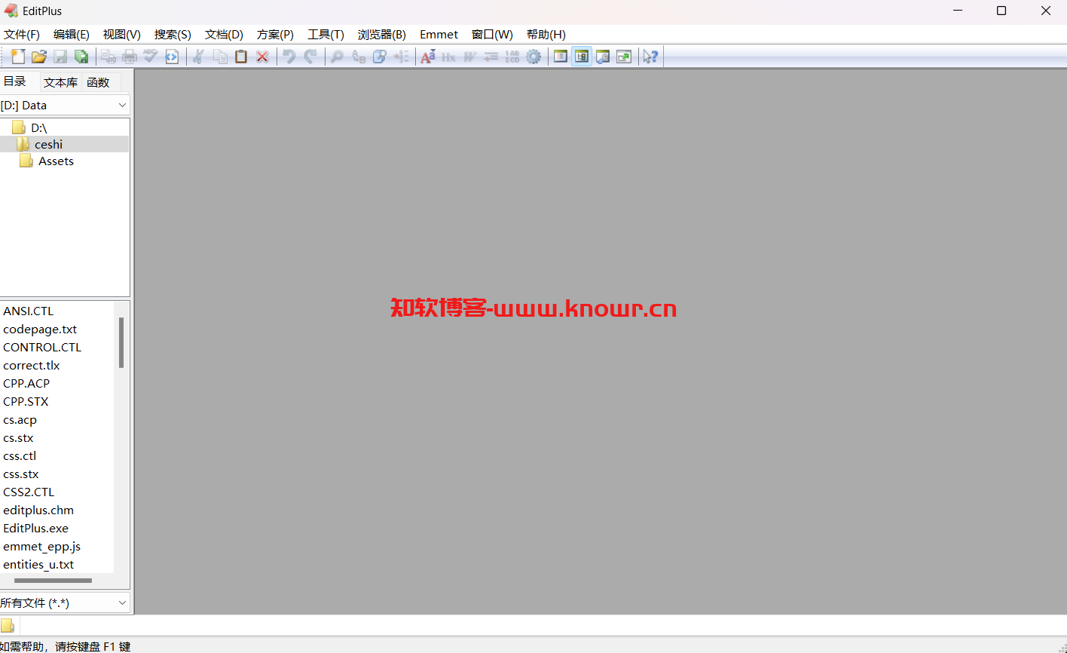Image resolution: width=1067 pixels, height=653 pixels.
Task: Click the Undo arrow icon
Action: pyautogui.click(x=289, y=57)
